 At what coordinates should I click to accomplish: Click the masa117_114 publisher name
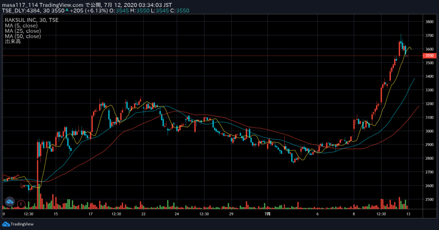tap(20, 5)
